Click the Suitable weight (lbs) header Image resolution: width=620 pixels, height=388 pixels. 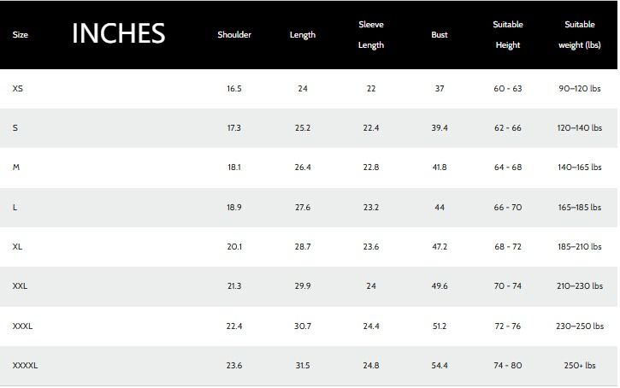[x=580, y=35]
